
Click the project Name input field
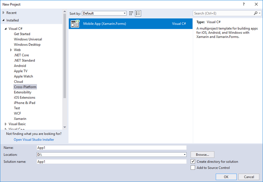(111, 148)
